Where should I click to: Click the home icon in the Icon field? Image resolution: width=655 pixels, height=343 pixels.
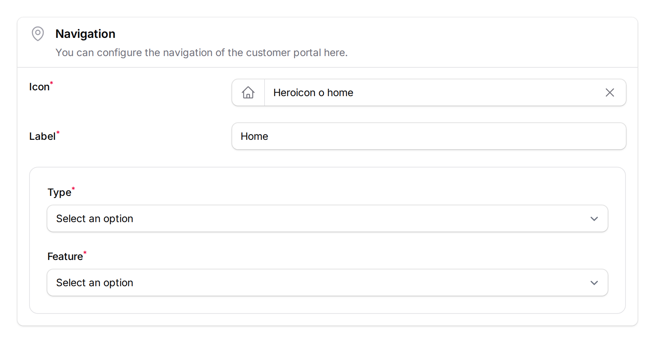(x=248, y=92)
